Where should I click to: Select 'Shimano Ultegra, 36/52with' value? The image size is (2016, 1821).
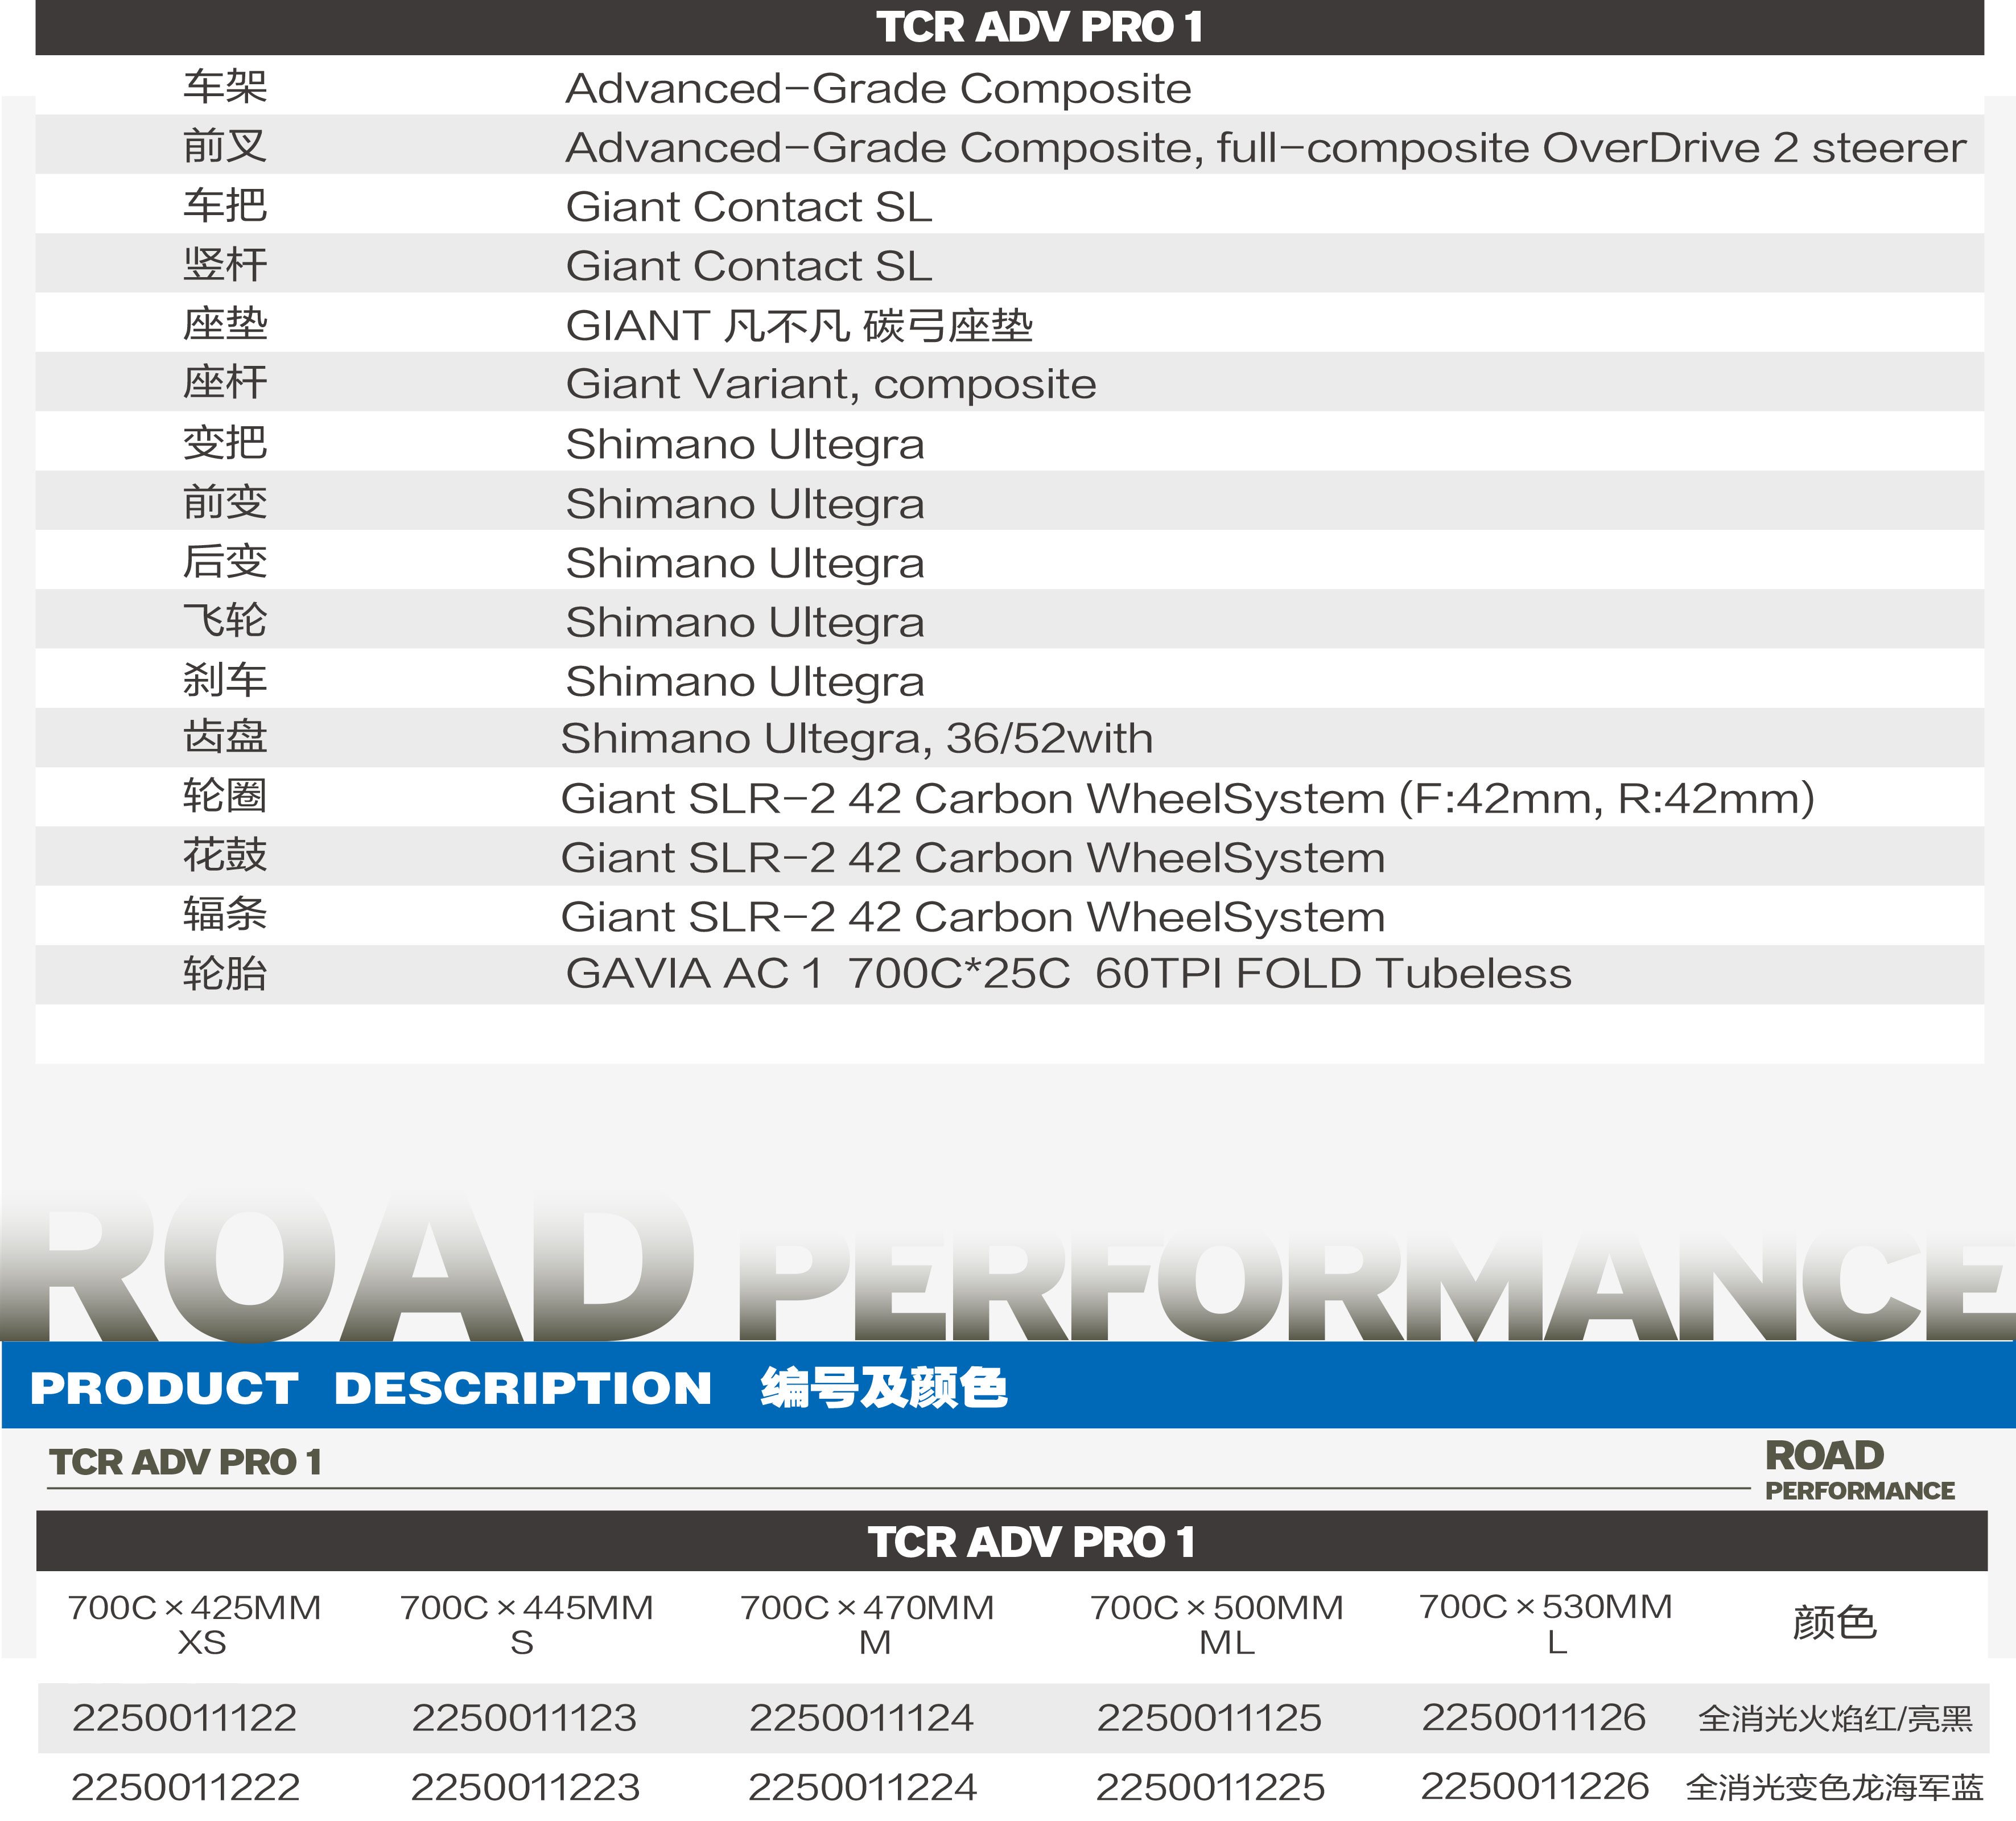pos(857,739)
